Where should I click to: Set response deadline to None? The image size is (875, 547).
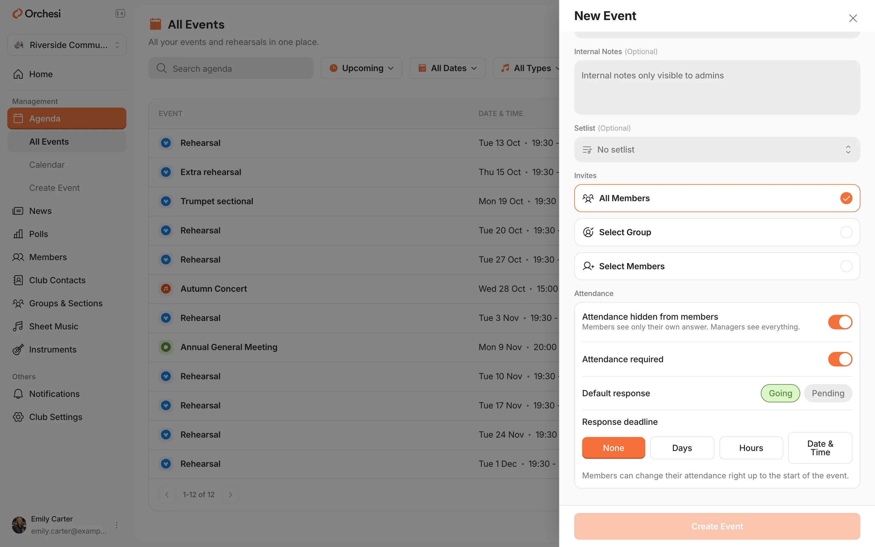(x=613, y=448)
